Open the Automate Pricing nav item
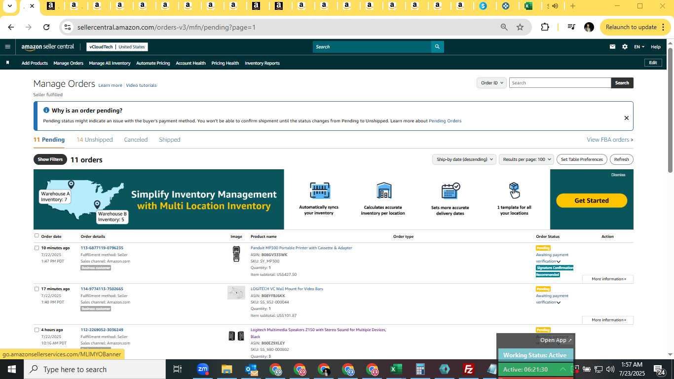This screenshot has width=674, height=379. (x=153, y=63)
